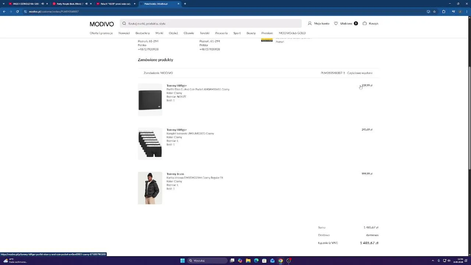Click the 999,99 zł price

coord(367,174)
